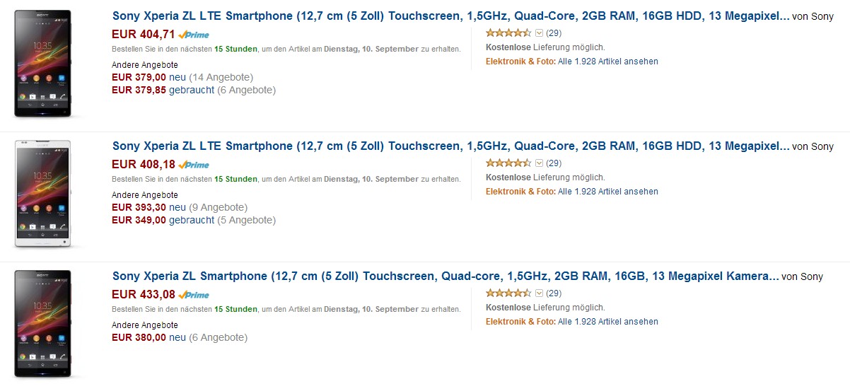Viewport: 850px width, 391px height.
Task: Click Prime logo beside EUR 408,18
Action: [194, 164]
